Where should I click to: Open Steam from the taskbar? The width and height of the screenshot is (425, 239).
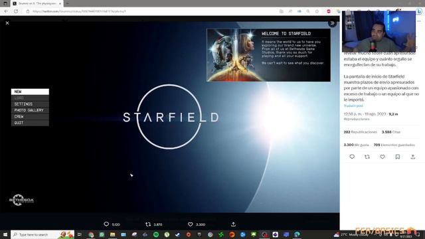click(x=177, y=234)
